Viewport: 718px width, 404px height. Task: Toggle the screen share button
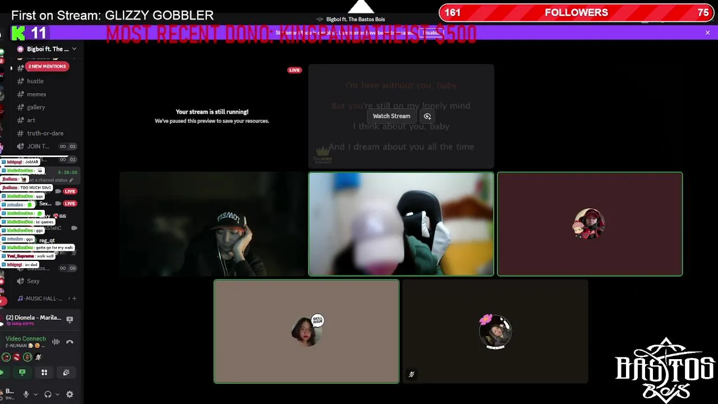pyautogui.click(x=22, y=372)
